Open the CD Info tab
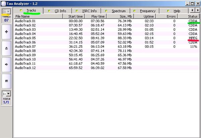The height and width of the screenshot is (138, 201). [x=57, y=11]
